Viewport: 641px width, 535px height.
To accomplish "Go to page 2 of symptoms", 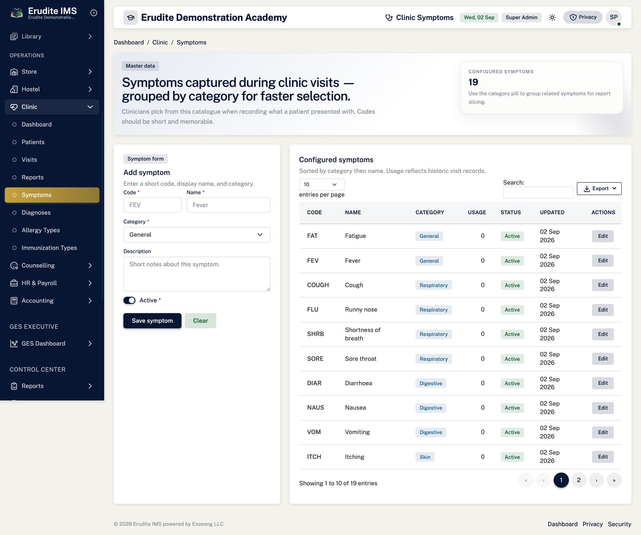I will pos(579,480).
